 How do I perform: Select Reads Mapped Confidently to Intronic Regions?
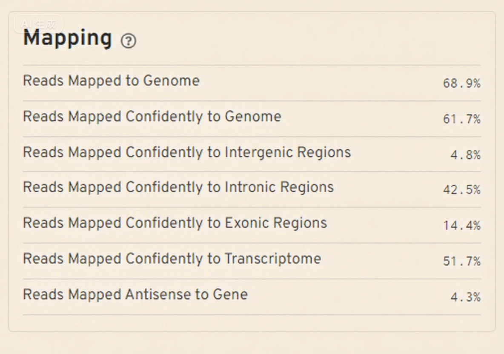(178, 187)
